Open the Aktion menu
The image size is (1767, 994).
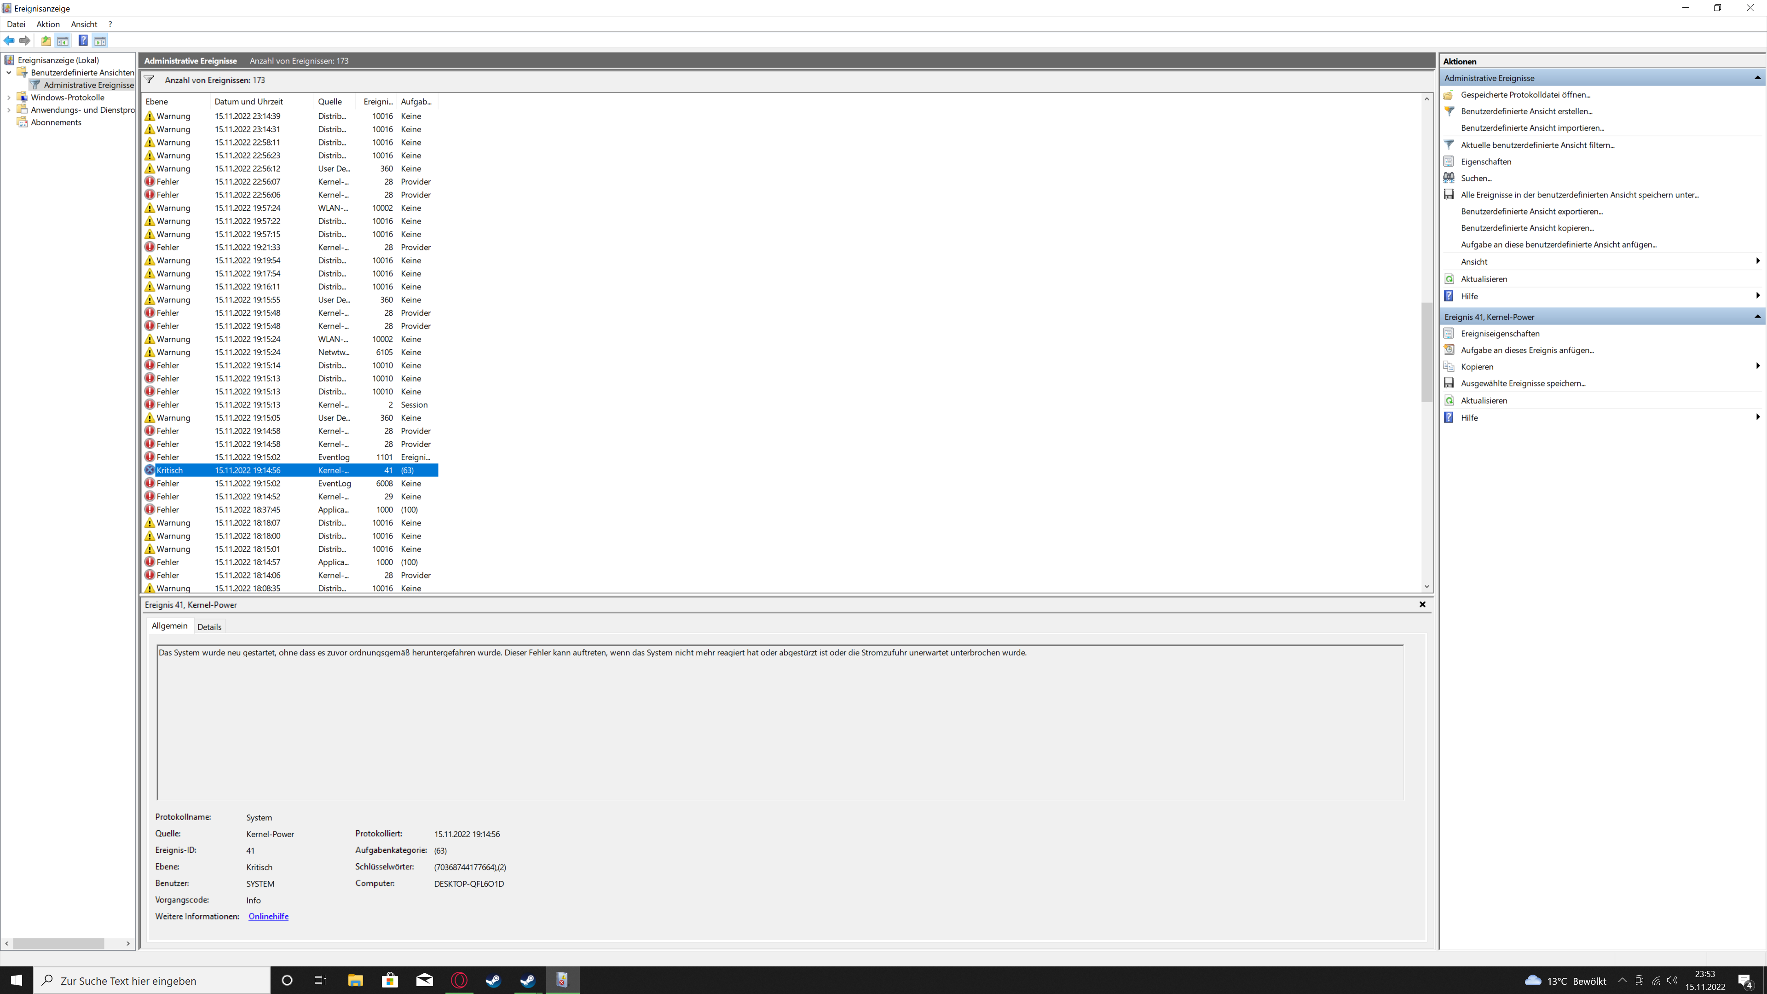pyautogui.click(x=48, y=24)
